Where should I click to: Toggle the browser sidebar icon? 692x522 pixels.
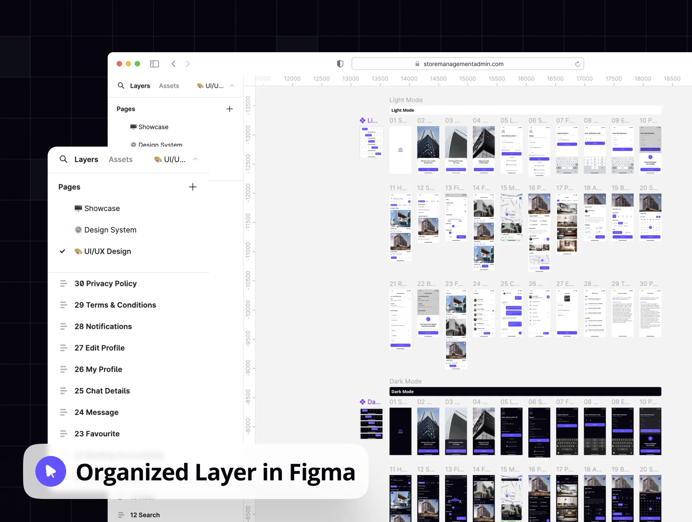pyautogui.click(x=155, y=64)
